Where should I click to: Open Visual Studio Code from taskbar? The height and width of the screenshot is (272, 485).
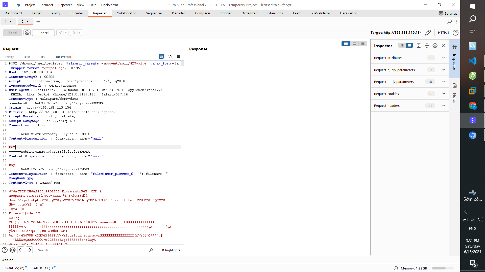[473, 61]
